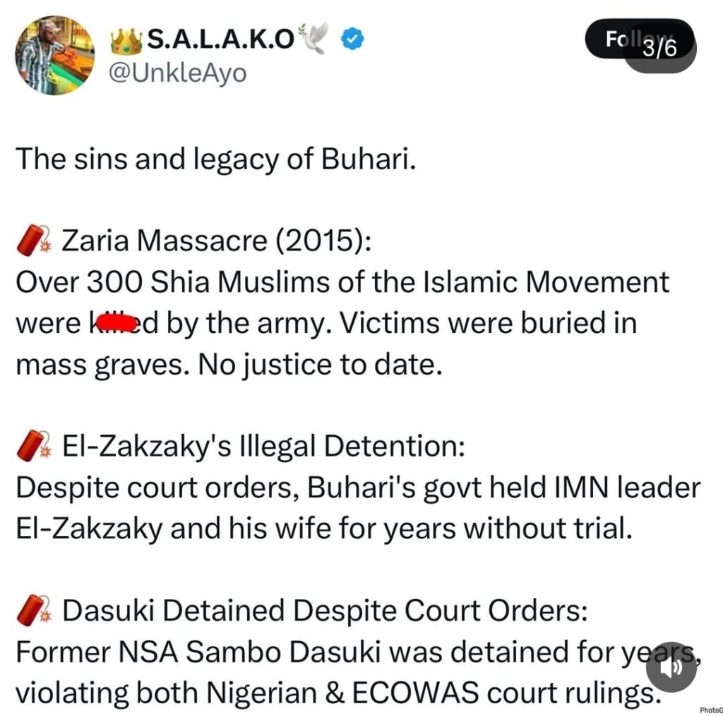The height and width of the screenshot is (716, 723).
Task: Select the "Zaria Massacre (2015):" heading
Action: coord(216,242)
